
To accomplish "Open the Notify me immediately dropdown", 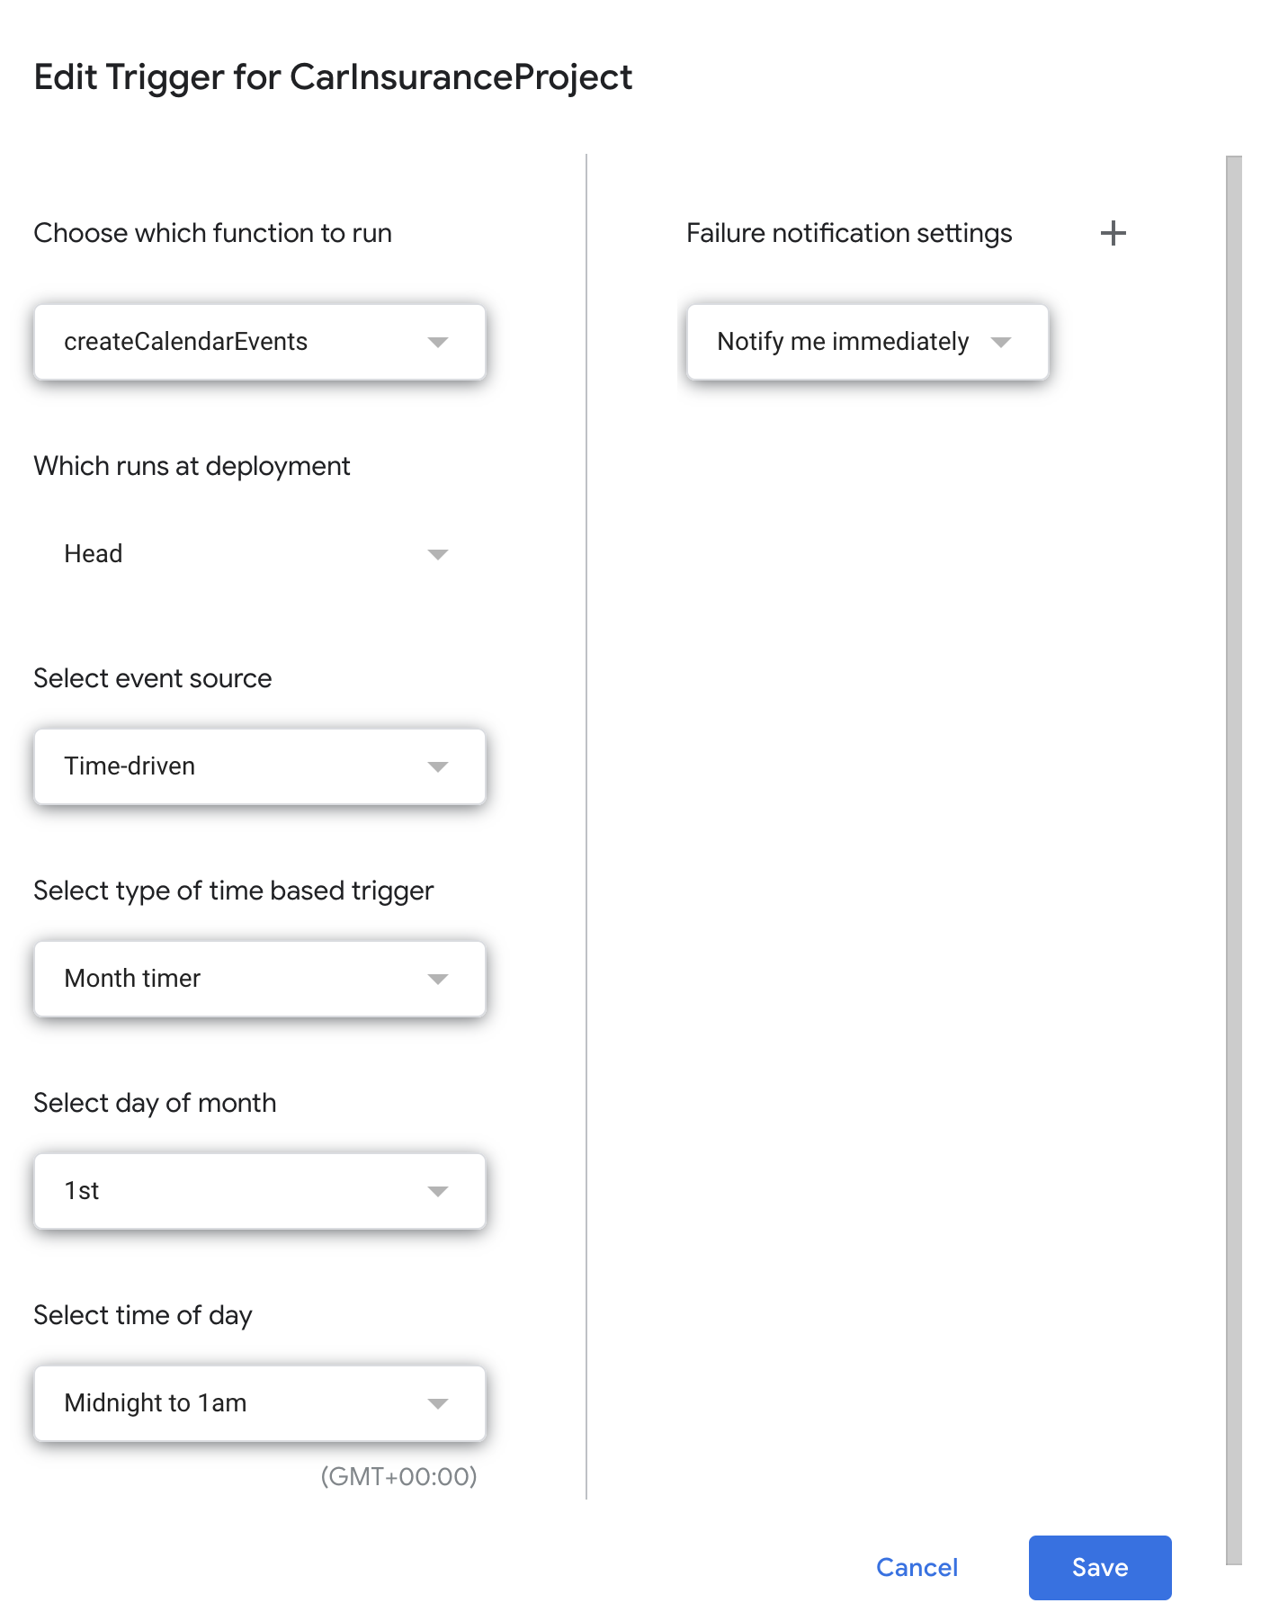I will point(866,342).
